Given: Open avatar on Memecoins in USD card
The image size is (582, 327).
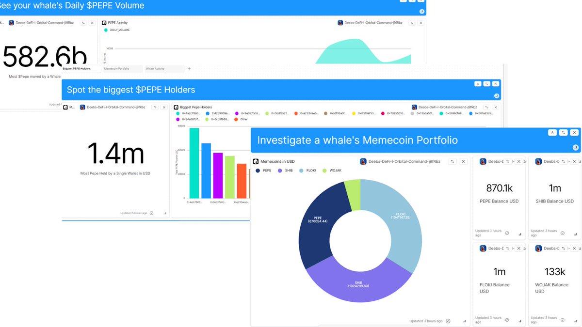Looking at the screenshot, I should (x=363, y=161).
